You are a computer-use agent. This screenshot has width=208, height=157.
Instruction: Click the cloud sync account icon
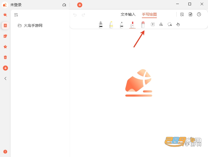64,5
